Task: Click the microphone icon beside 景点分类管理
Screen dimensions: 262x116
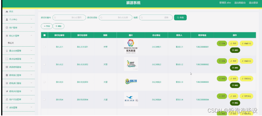Action: 7,51
